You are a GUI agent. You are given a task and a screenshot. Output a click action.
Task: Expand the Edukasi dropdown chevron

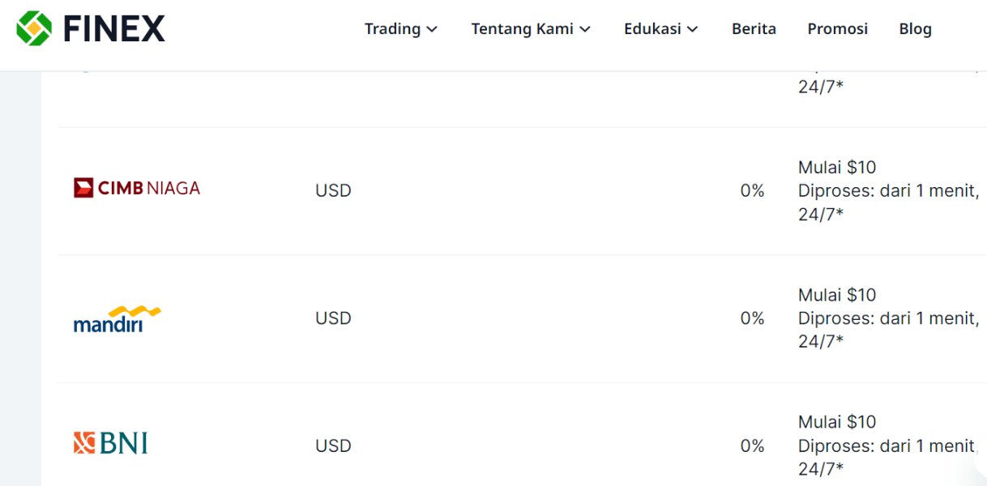point(693,29)
